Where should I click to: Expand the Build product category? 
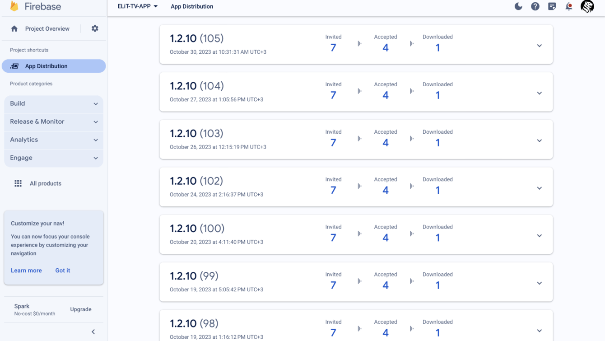pyautogui.click(x=54, y=104)
